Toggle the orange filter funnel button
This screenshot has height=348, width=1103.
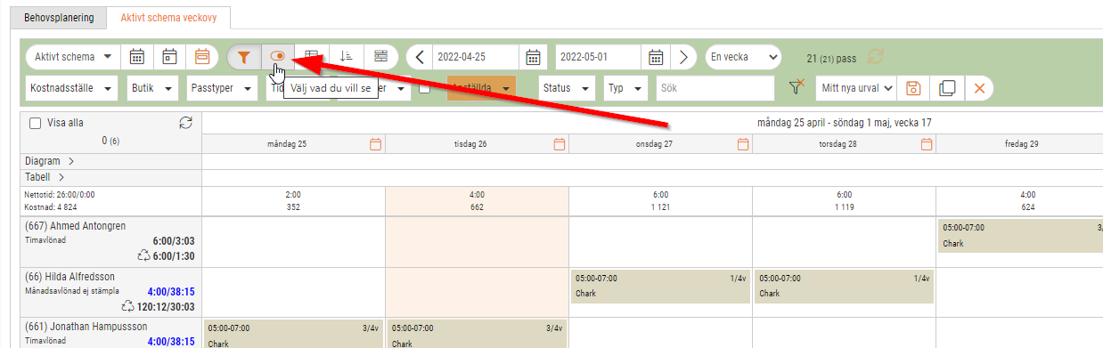point(244,57)
